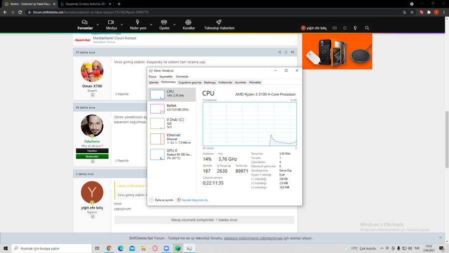Select Bellek in performance sidebar
Image resolution: width=449 pixels, height=253 pixels.
[172, 109]
